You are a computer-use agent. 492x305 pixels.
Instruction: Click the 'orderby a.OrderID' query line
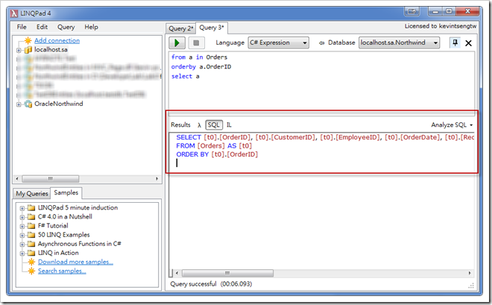[x=201, y=67]
